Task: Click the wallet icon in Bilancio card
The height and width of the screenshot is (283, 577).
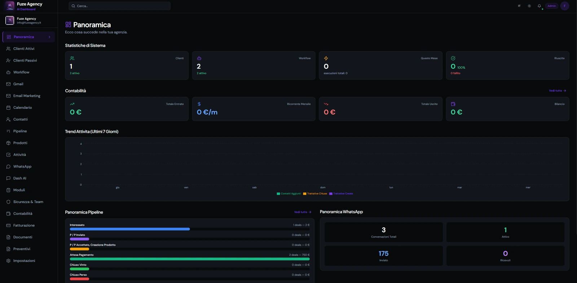Action: tap(453, 104)
